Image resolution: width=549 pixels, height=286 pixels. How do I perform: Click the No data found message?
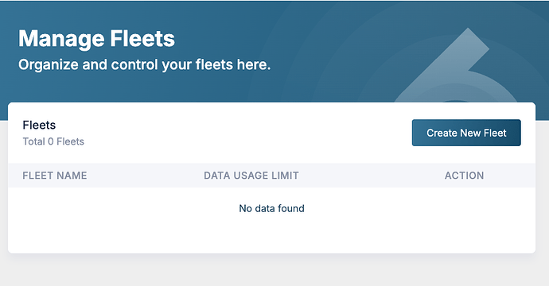pos(271,208)
